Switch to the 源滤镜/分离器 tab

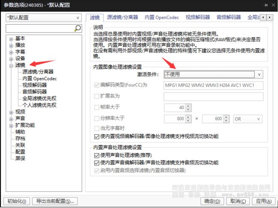(x=122, y=17)
